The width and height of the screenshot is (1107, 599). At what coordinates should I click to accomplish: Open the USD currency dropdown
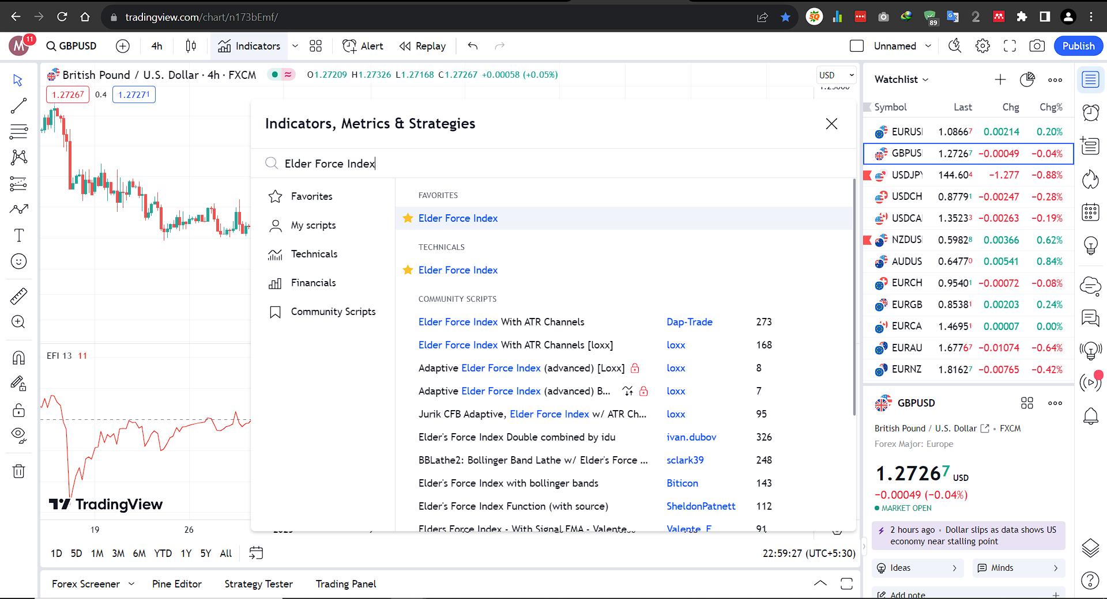pyautogui.click(x=837, y=75)
